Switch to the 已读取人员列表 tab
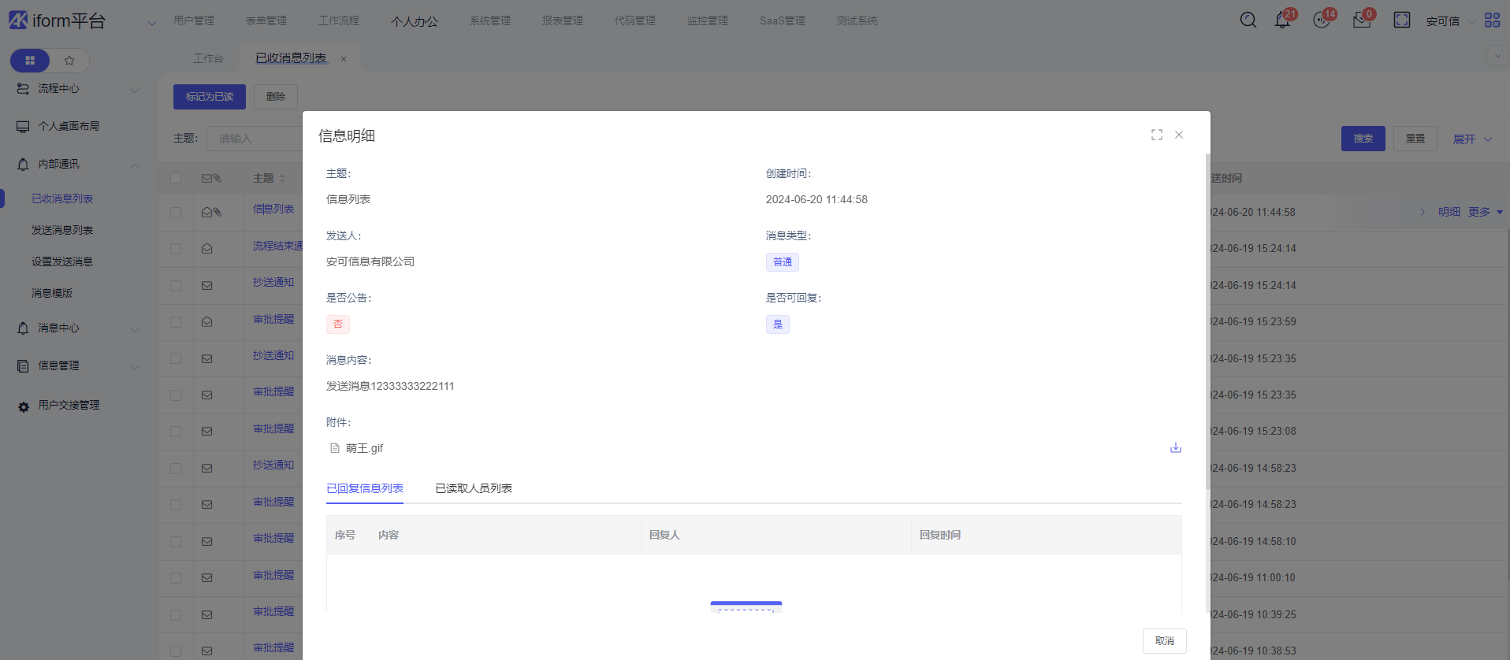This screenshot has height=660, width=1510. click(x=474, y=488)
